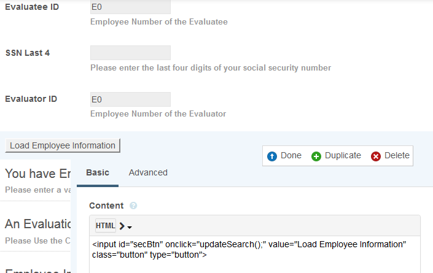Click into the SSN Last 4 field

point(130,53)
